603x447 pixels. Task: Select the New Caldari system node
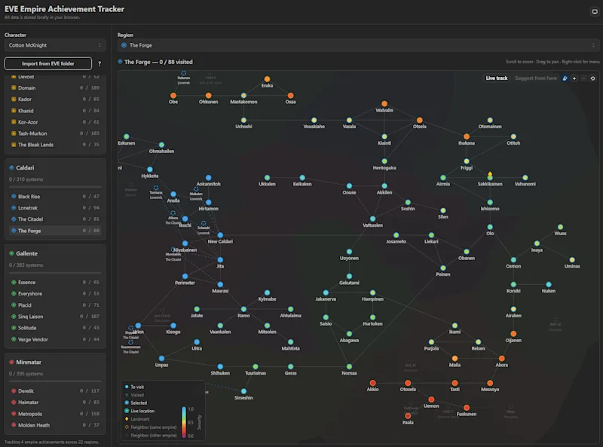pyautogui.click(x=220, y=235)
